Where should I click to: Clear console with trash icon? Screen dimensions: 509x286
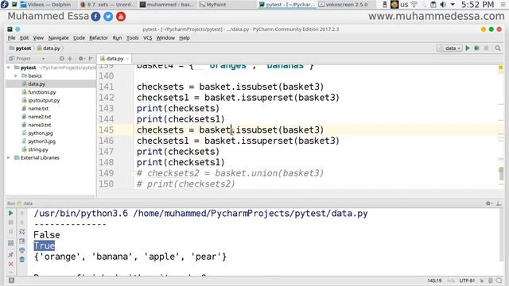(x=22, y=260)
